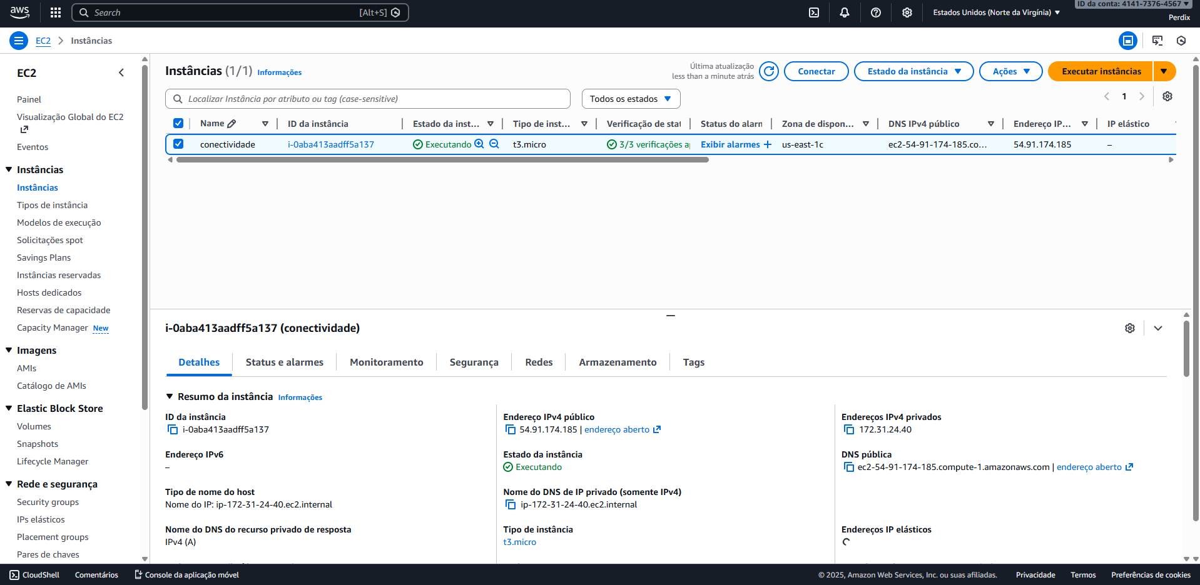The height and width of the screenshot is (585, 1200).
Task: Click the Conectar button
Action: (x=816, y=71)
